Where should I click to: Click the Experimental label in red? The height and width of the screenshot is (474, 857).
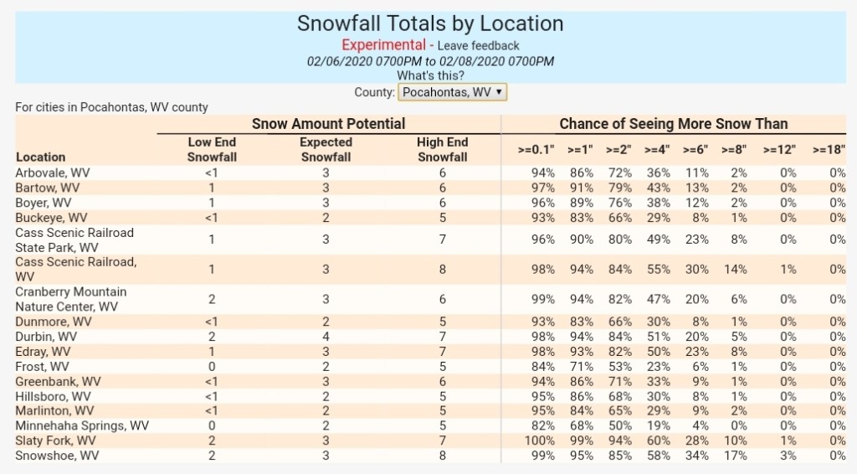(383, 45)
